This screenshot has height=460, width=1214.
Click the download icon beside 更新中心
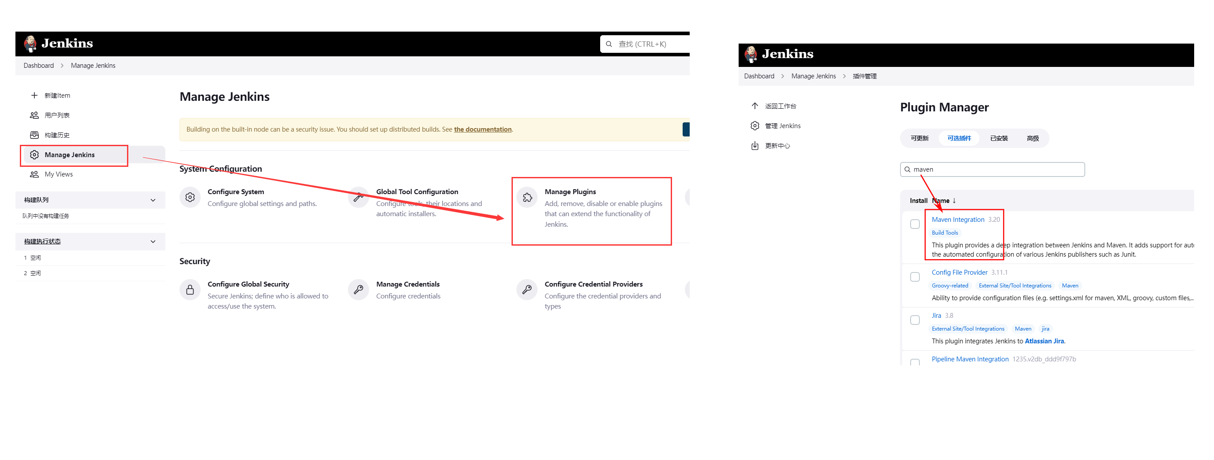pyautogui.click(x=755, y=146)
